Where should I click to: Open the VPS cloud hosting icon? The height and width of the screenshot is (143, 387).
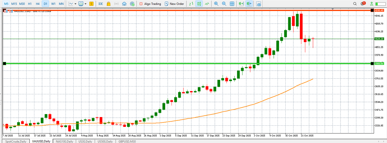pyautogui.click(x=124, y=4)
